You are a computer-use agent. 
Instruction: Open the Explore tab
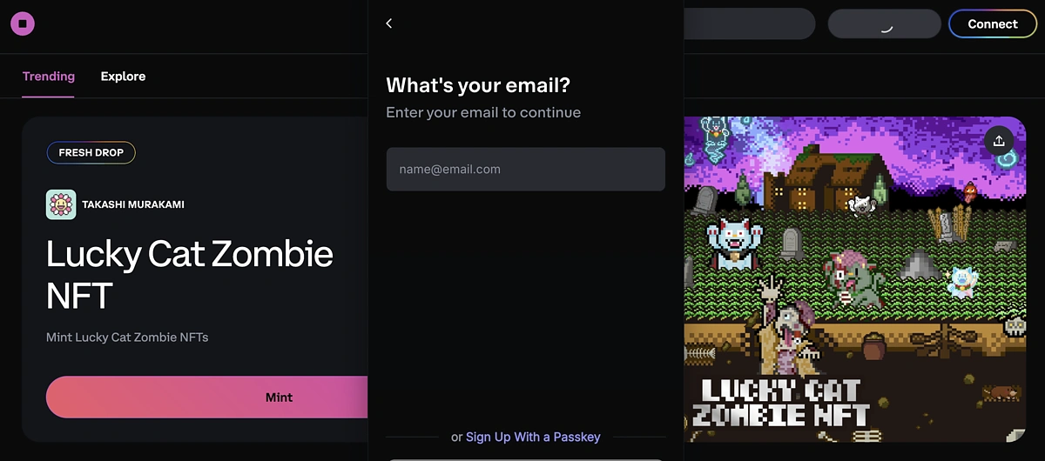pyautogui.click(x=123, y=77)
